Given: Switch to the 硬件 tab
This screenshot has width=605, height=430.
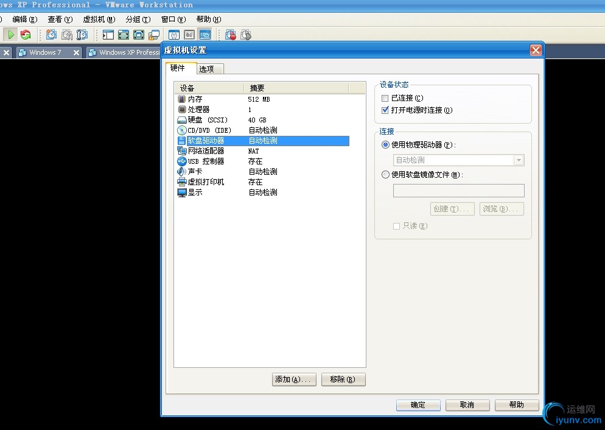Looking at the screenshot, I should [x=181, y=68].
